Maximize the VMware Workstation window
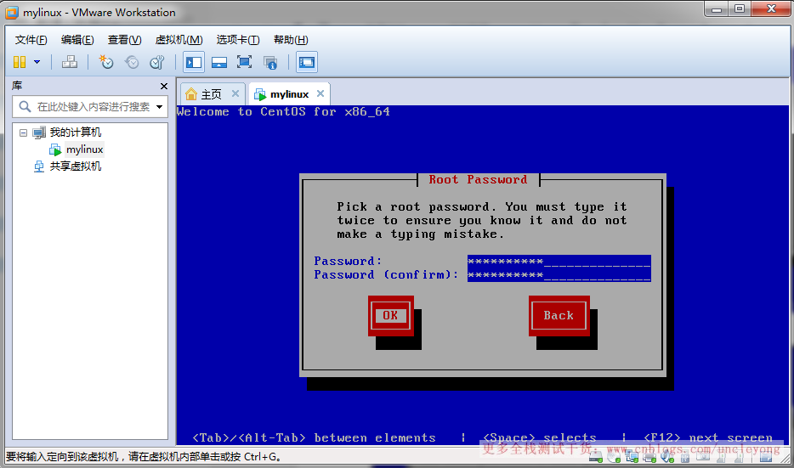 click(x=740, y=8)
